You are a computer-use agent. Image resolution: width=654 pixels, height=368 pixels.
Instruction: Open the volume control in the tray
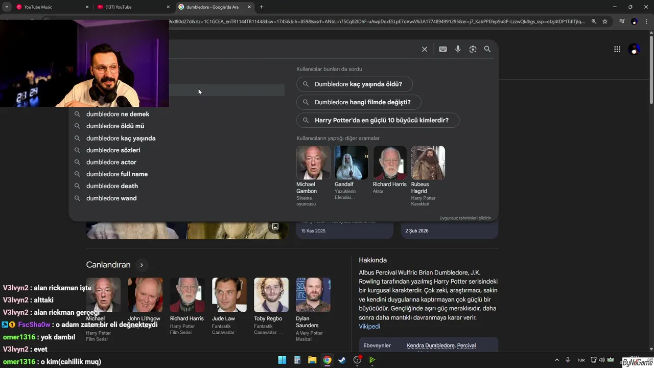point(601,360)
